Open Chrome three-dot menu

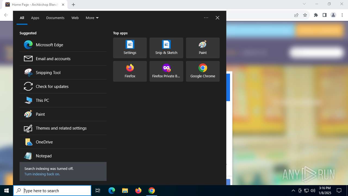tap(342, 15)
